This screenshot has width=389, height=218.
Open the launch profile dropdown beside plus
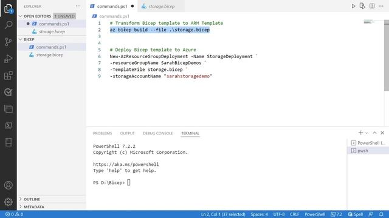pos(367,133)
